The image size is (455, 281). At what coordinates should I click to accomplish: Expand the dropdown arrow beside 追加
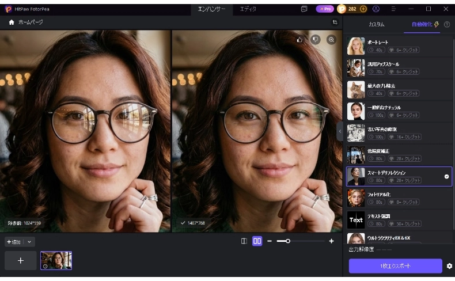pos(29,242)
